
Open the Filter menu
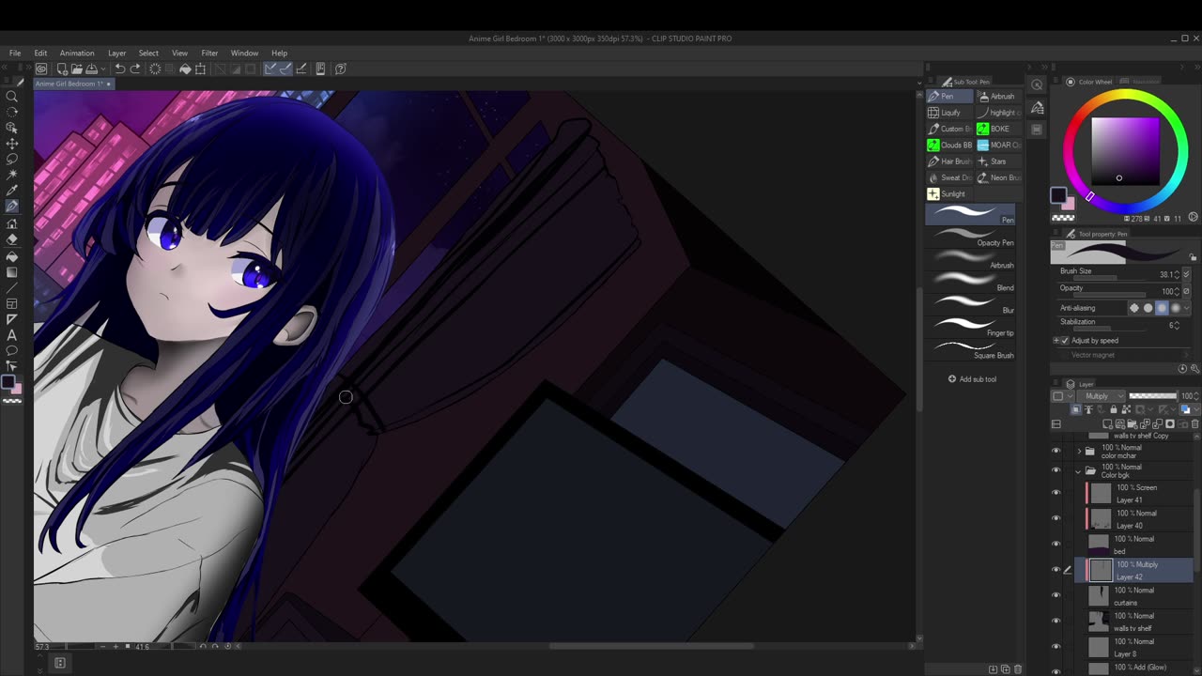click(209, 54)
